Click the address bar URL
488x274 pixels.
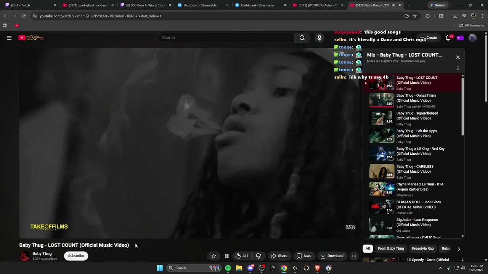101,16
